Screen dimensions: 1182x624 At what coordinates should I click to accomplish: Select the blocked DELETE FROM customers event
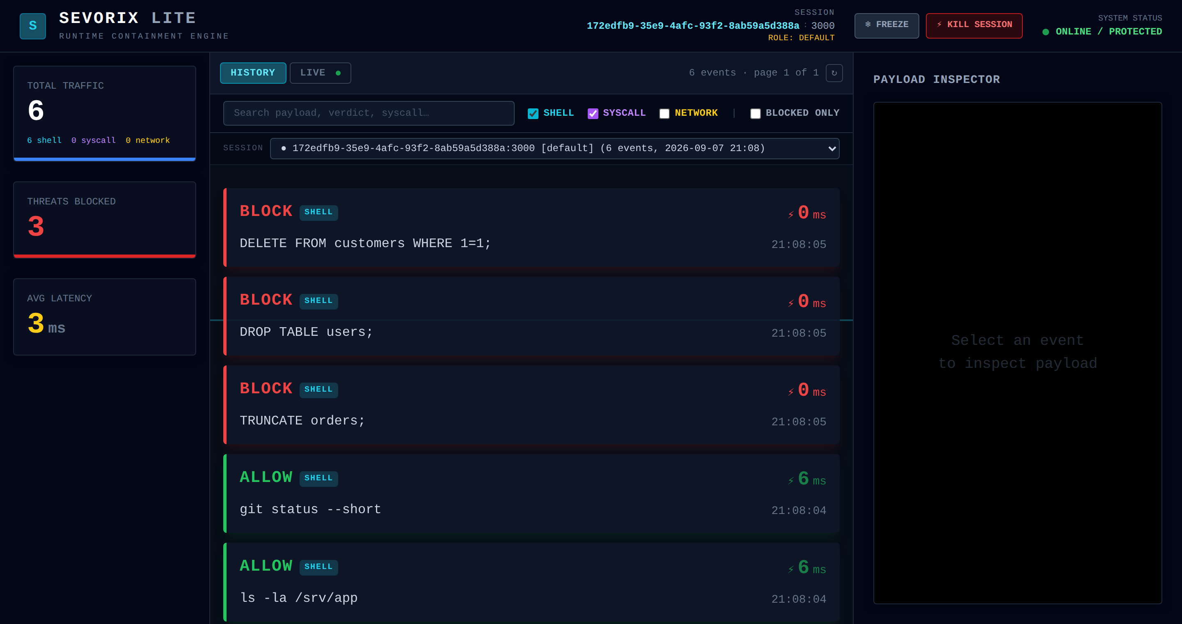click(531, 227)
